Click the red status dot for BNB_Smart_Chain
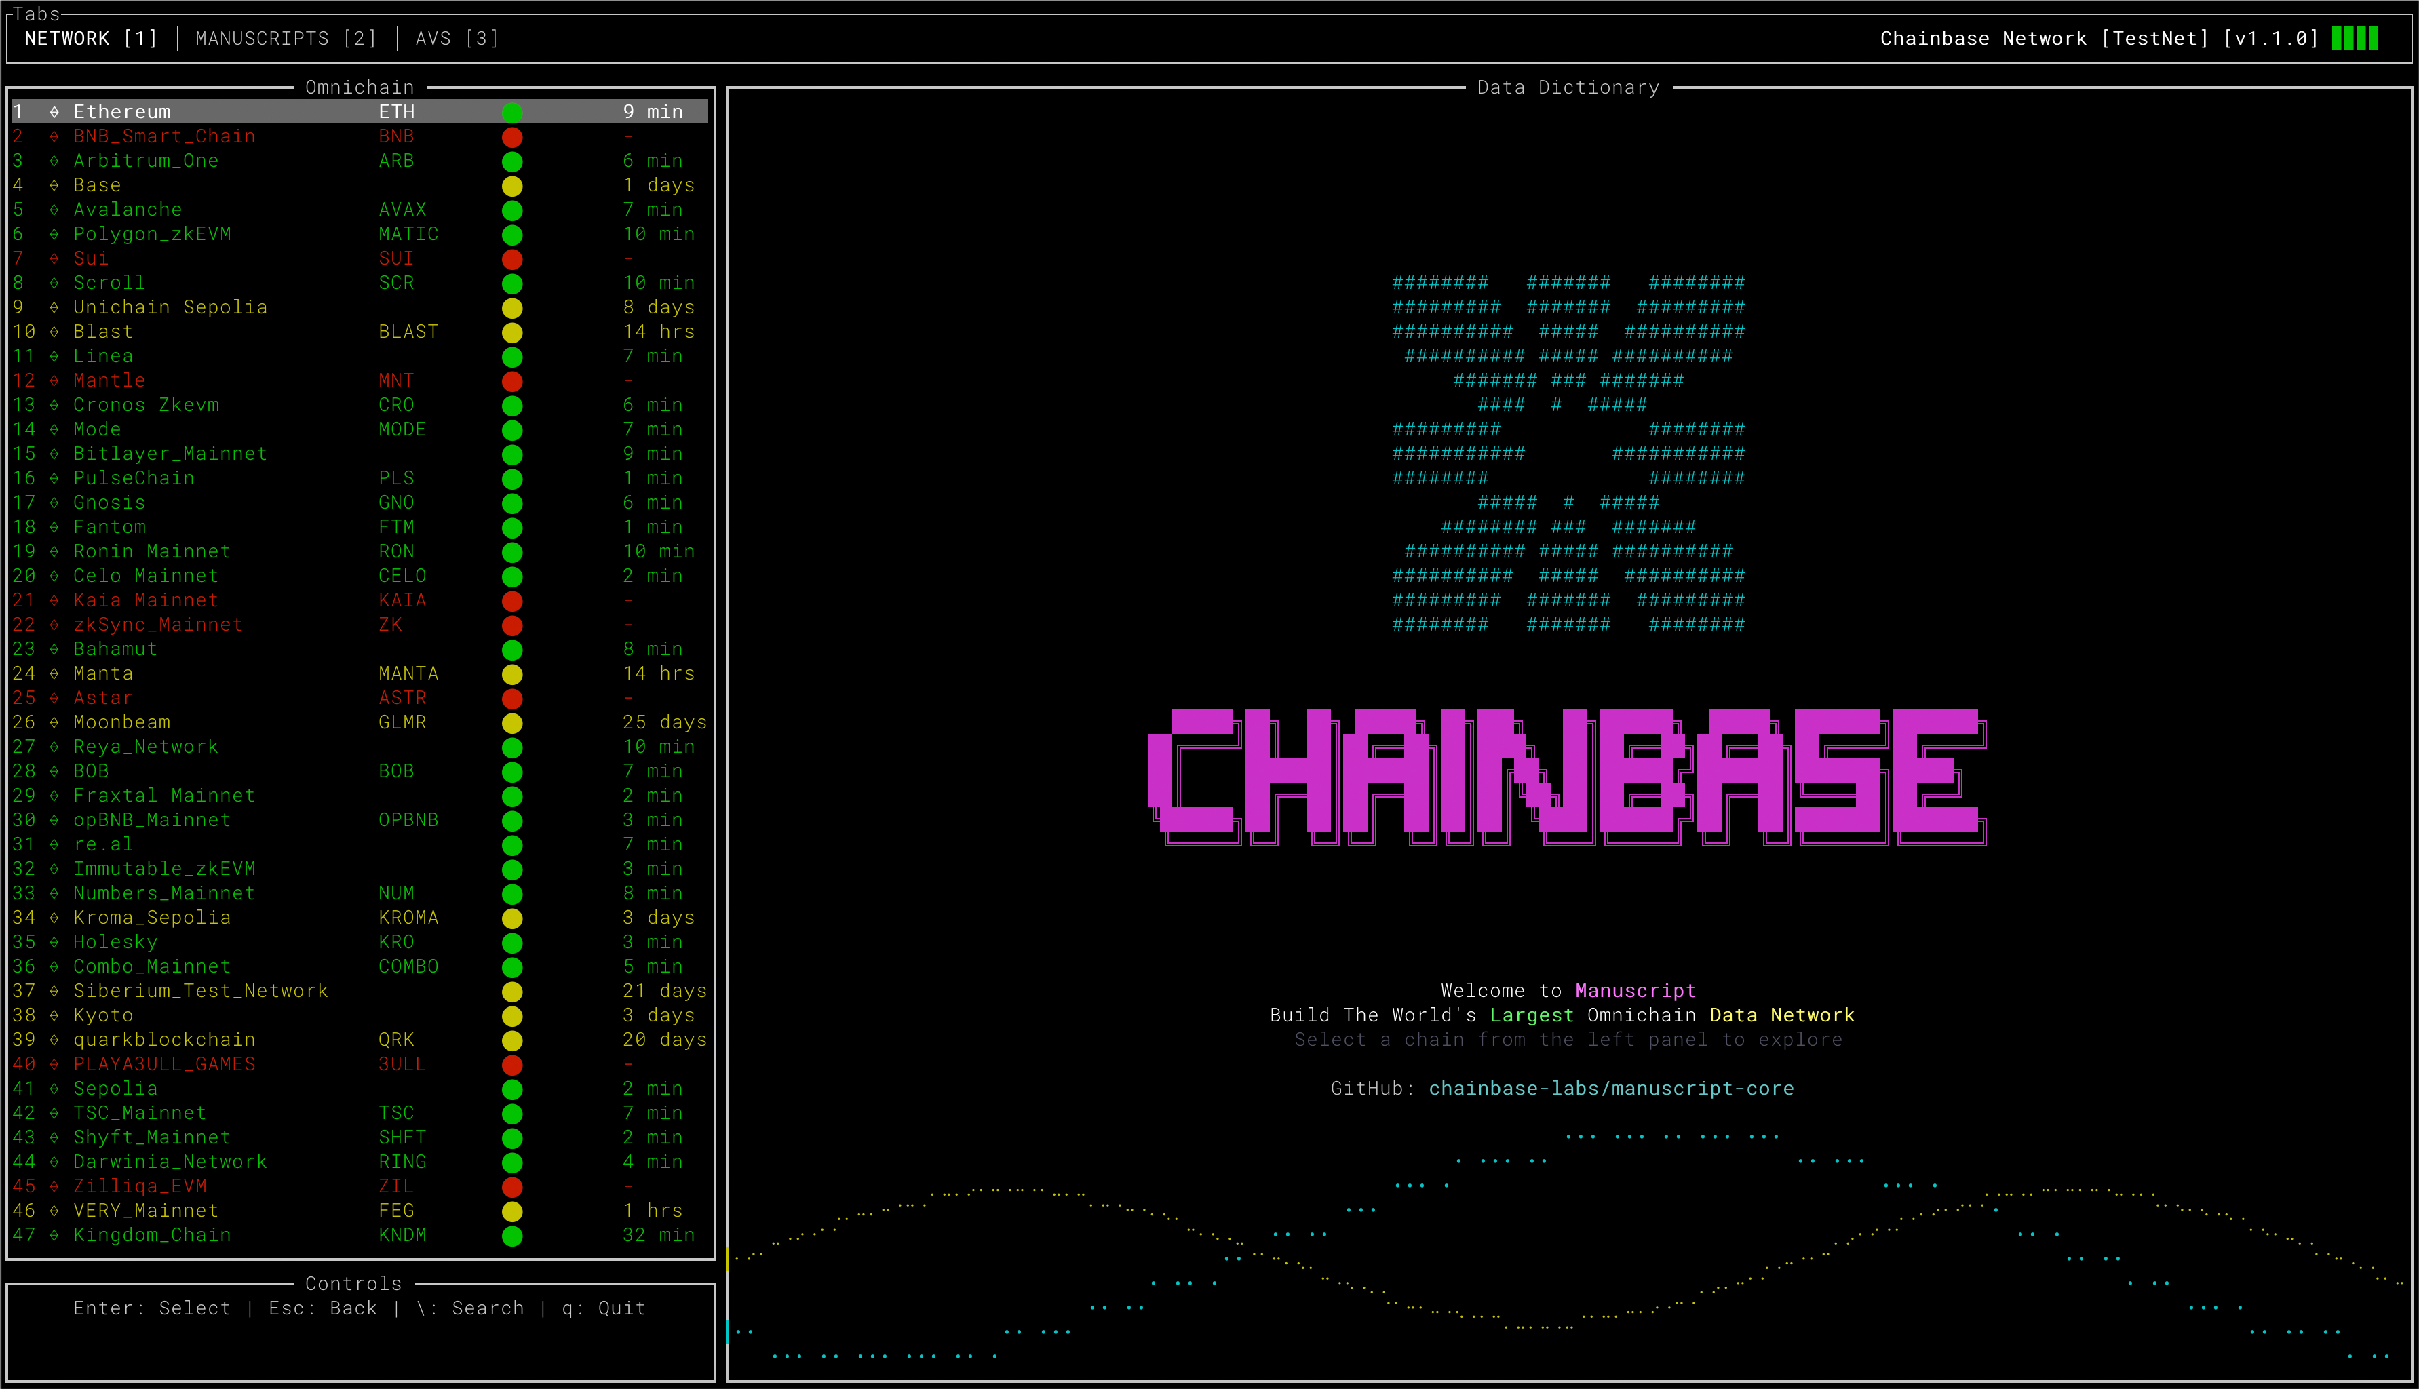 pyautogui.click(x=512, y=138)
